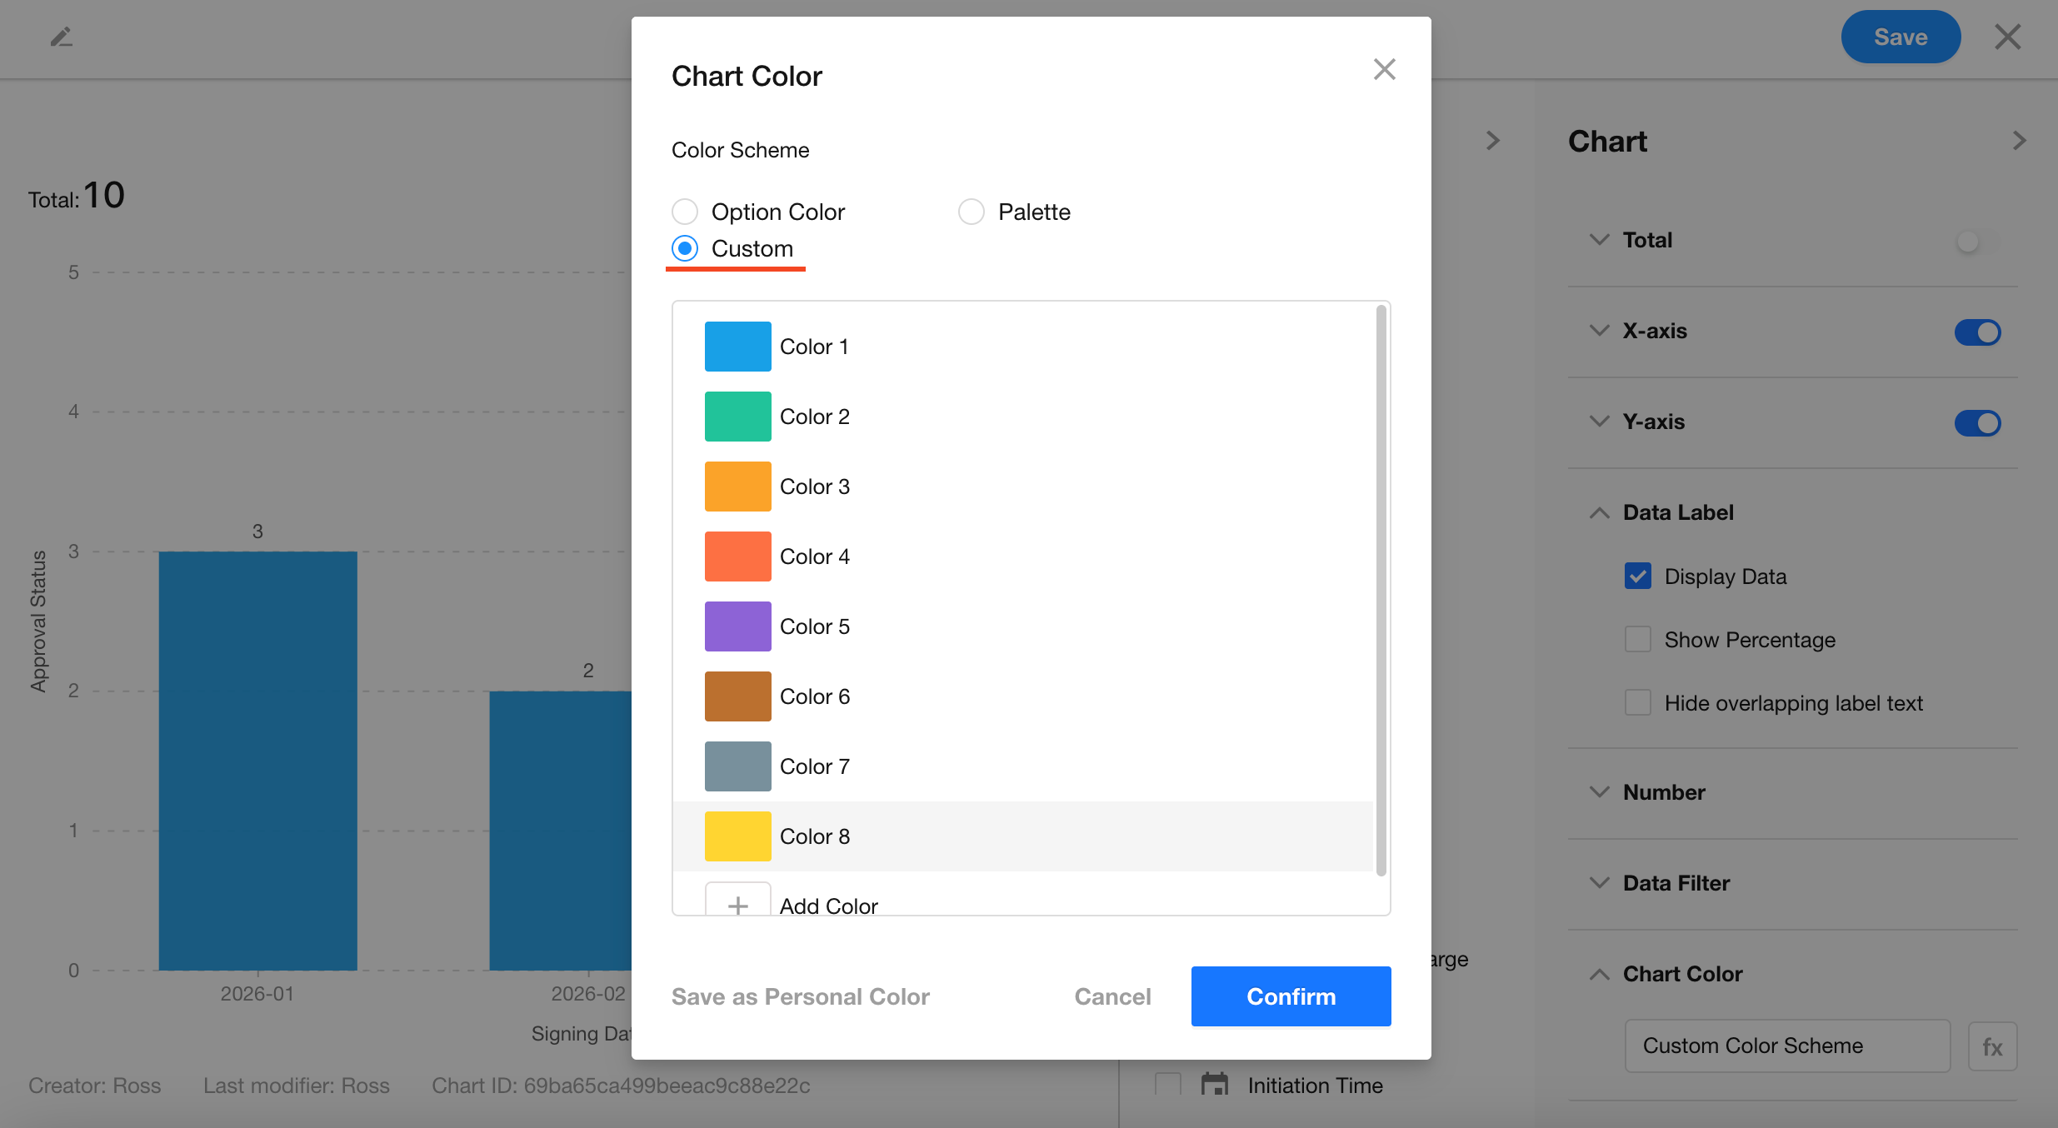Select the Option Color radio button

point(685,212)
